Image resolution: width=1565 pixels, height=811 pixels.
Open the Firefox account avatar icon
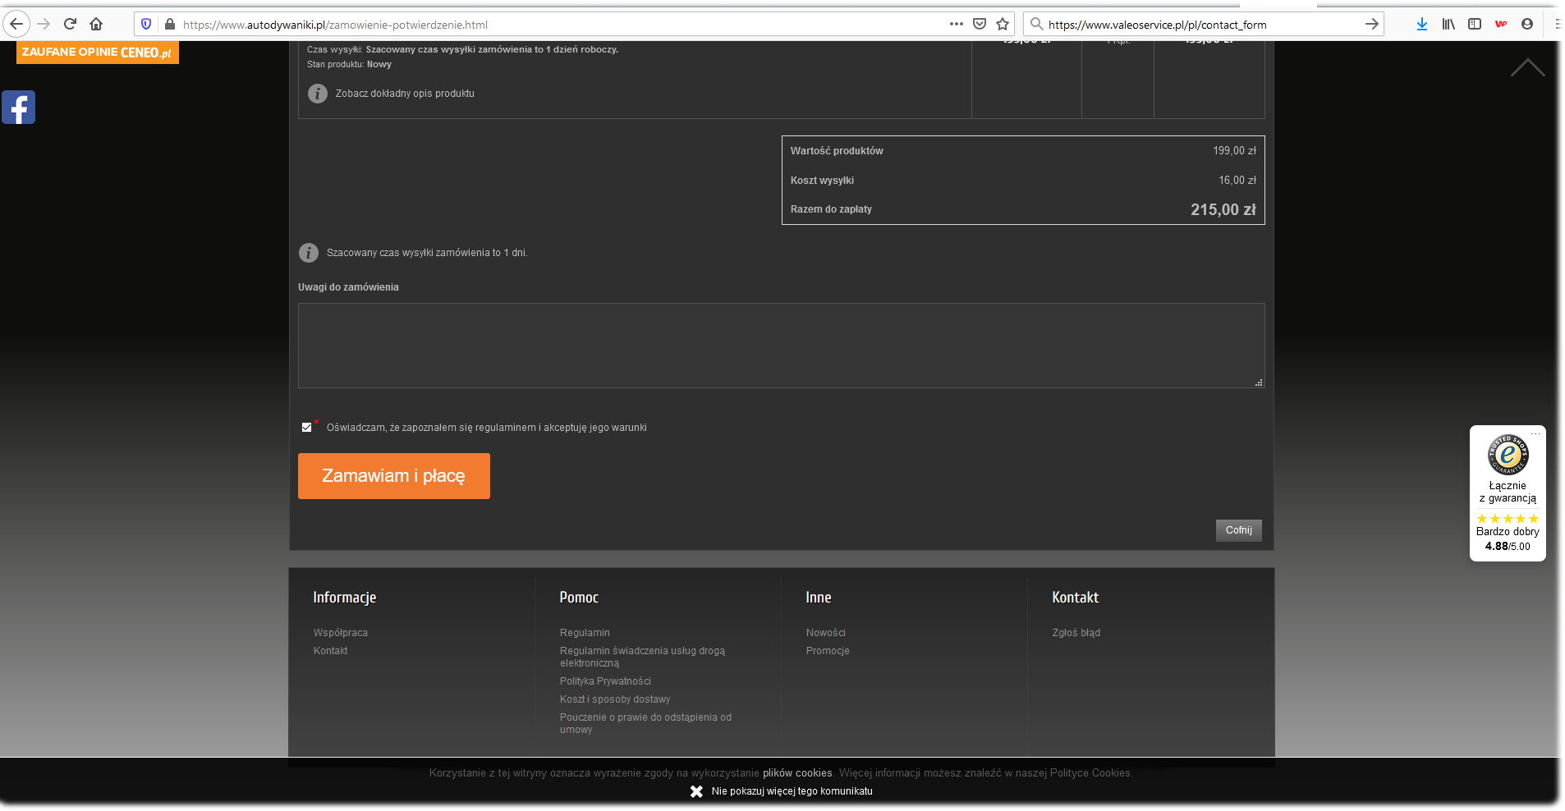click(x=1527, y=24)
